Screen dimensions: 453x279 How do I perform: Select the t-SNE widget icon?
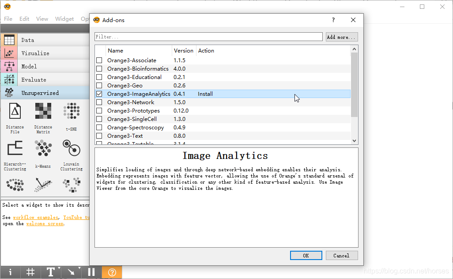coord(72,111)
